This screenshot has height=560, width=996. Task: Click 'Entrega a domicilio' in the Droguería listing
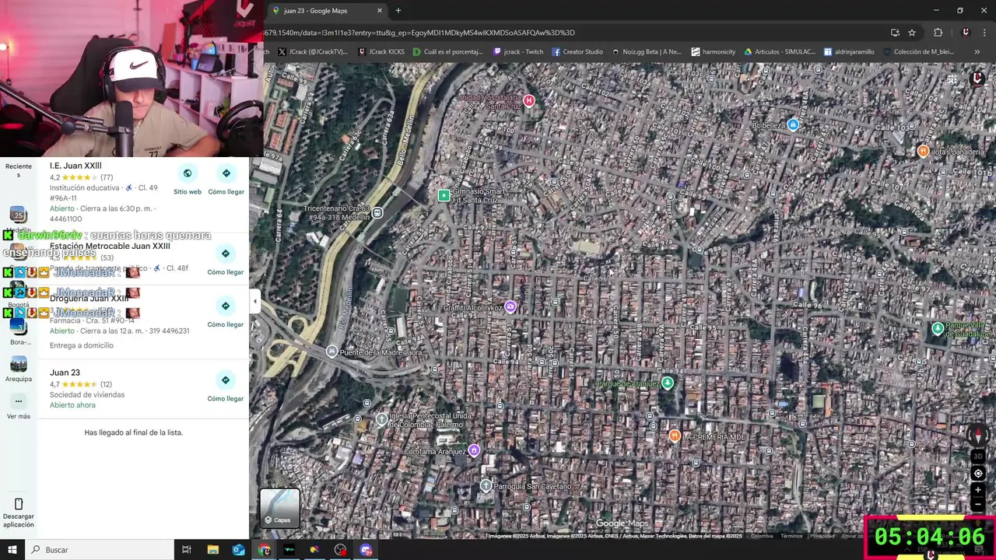point(82,345)
